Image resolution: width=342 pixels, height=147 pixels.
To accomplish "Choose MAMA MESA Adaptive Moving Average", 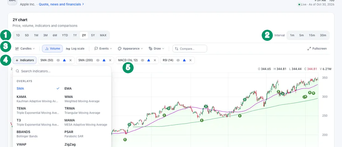I will coord(86,122).
